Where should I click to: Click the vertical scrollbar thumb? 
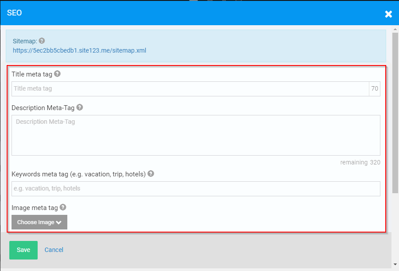click(x=395, y=113)
